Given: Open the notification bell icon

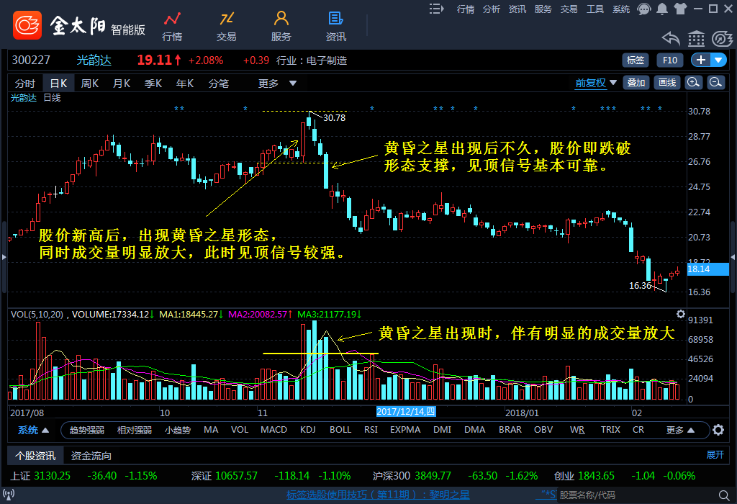Looking at the screenshot, I should tap(661, 9).
